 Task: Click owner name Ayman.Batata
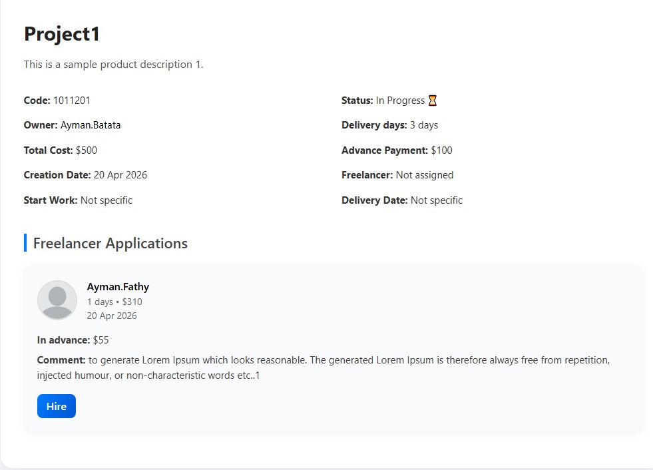pyautogui.click(x=91, y=125)
